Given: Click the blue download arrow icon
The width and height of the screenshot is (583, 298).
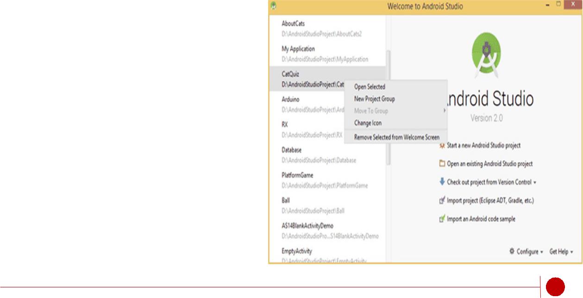Looking at the screenshot, I should pos(442,182).
